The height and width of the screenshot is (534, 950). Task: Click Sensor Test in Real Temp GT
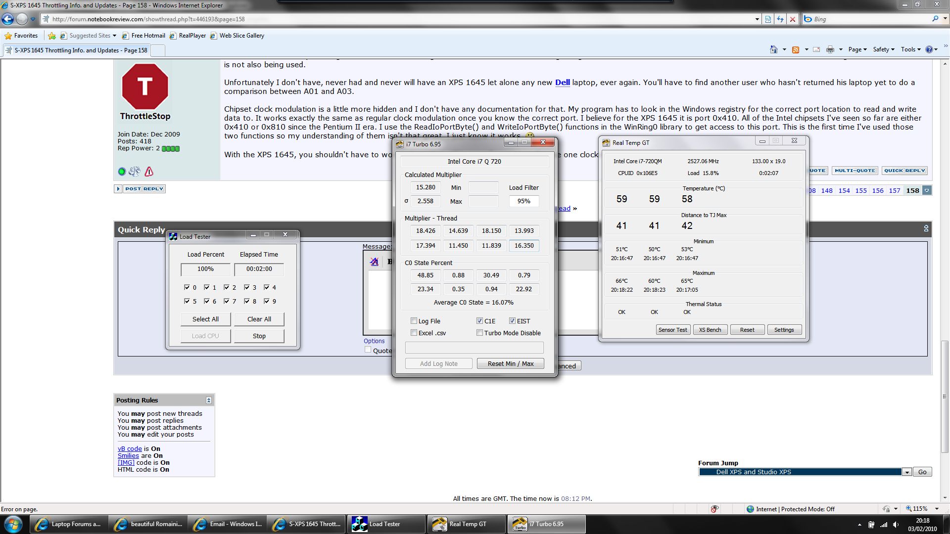pyautogui.click(x=672, y=330)
